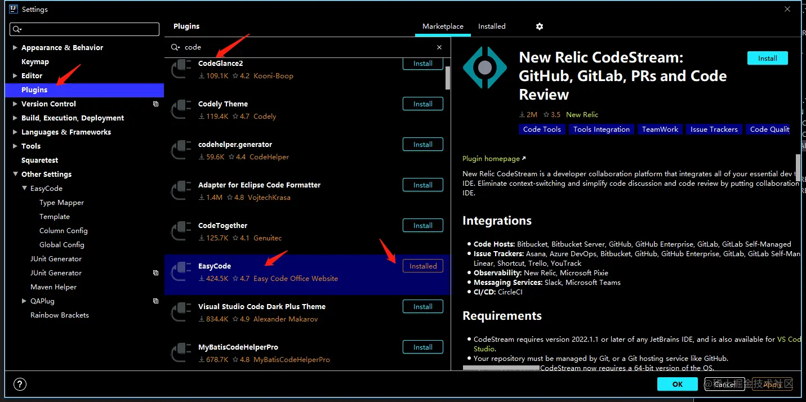806x402 pixels.
Task: Switch to the Installed tab
Action: (492, 26)
